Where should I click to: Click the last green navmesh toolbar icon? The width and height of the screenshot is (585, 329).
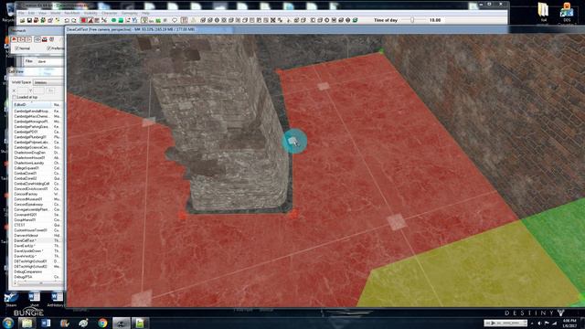[355, 20]
